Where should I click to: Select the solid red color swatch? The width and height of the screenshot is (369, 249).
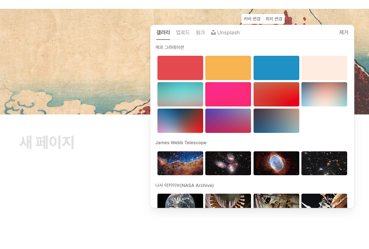tap(180, 68)
